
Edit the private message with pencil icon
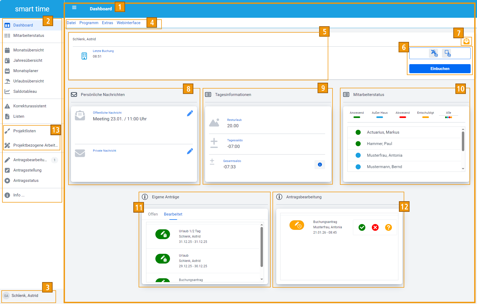tap(190, 151)
